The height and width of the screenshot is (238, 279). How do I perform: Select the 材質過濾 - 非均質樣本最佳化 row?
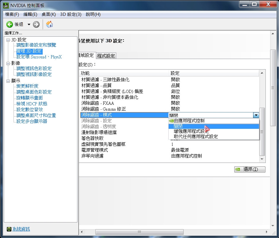coord(170,97)
